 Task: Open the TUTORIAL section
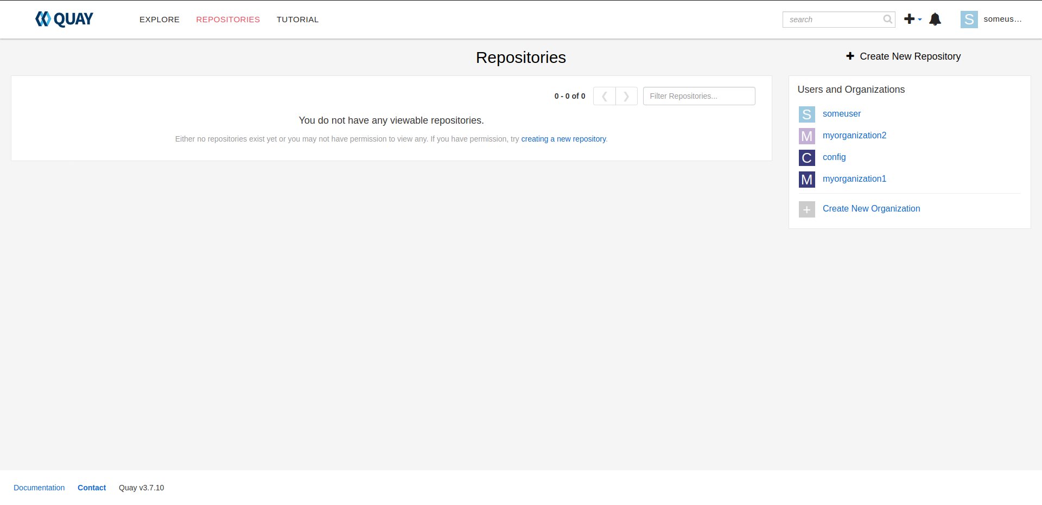click(297, 19)
